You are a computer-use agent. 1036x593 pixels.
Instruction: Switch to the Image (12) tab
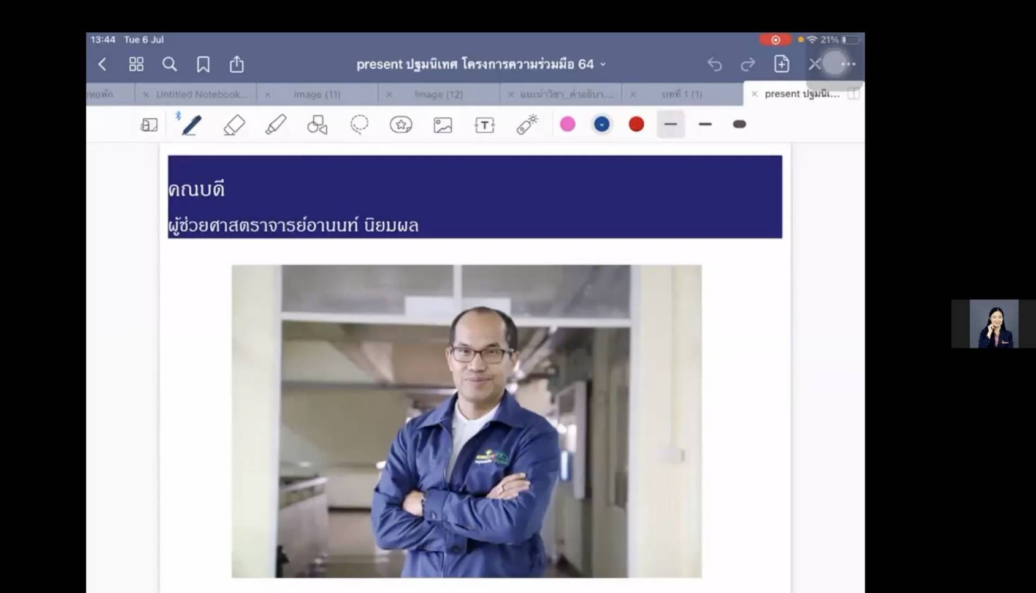[x=438, y=94]
